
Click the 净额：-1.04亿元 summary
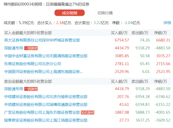click(126, 23)
